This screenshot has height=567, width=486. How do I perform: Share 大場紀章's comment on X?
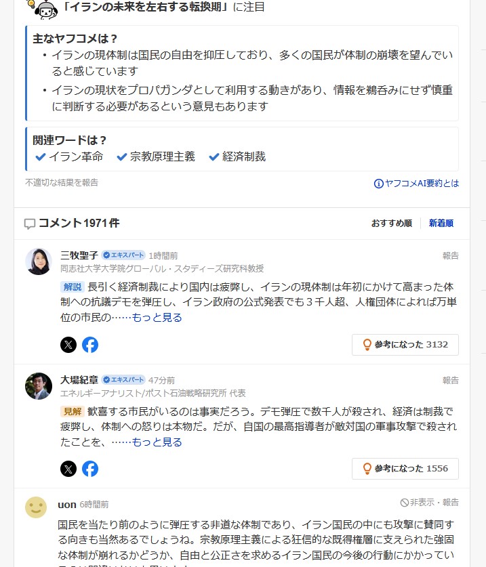(x=68, y=469)
